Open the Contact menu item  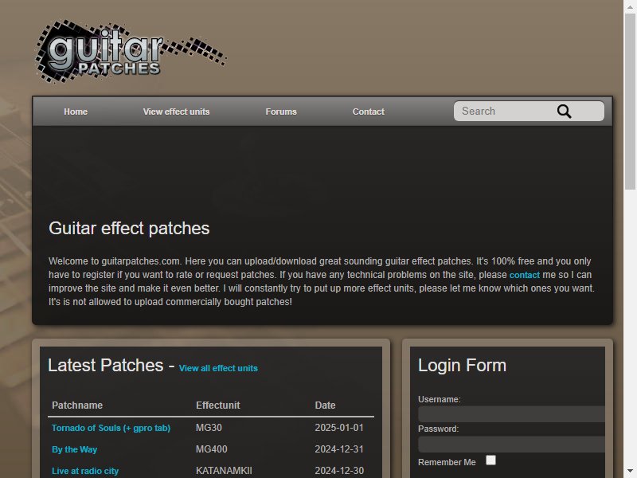point(369,112)
